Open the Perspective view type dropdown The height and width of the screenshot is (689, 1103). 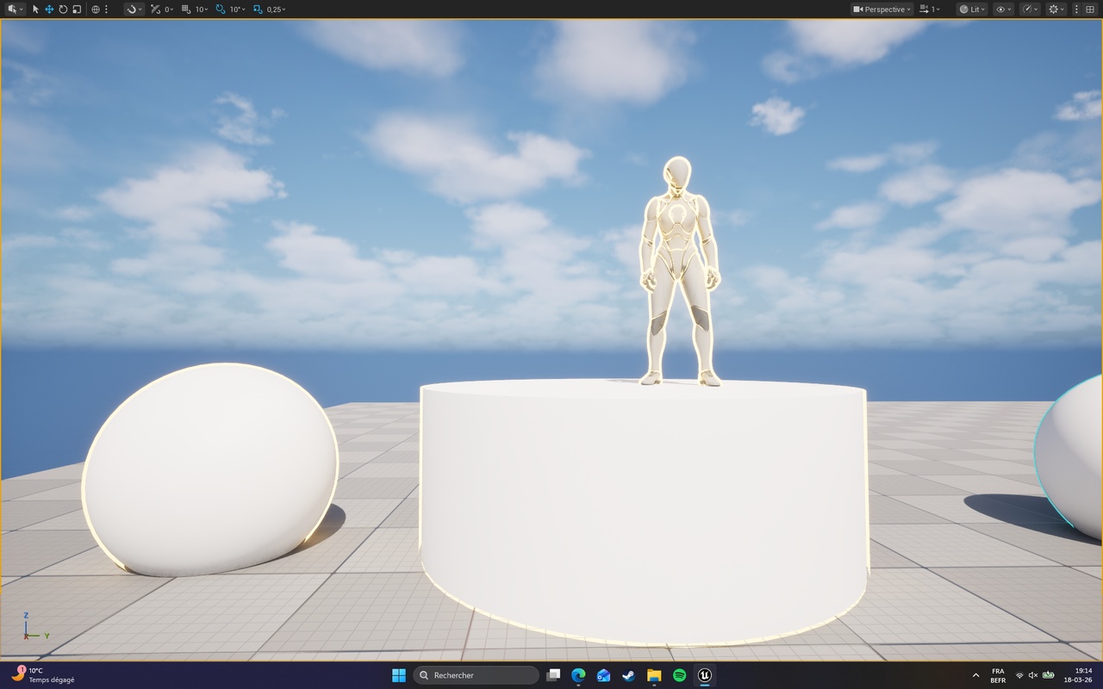coord(882,9)
